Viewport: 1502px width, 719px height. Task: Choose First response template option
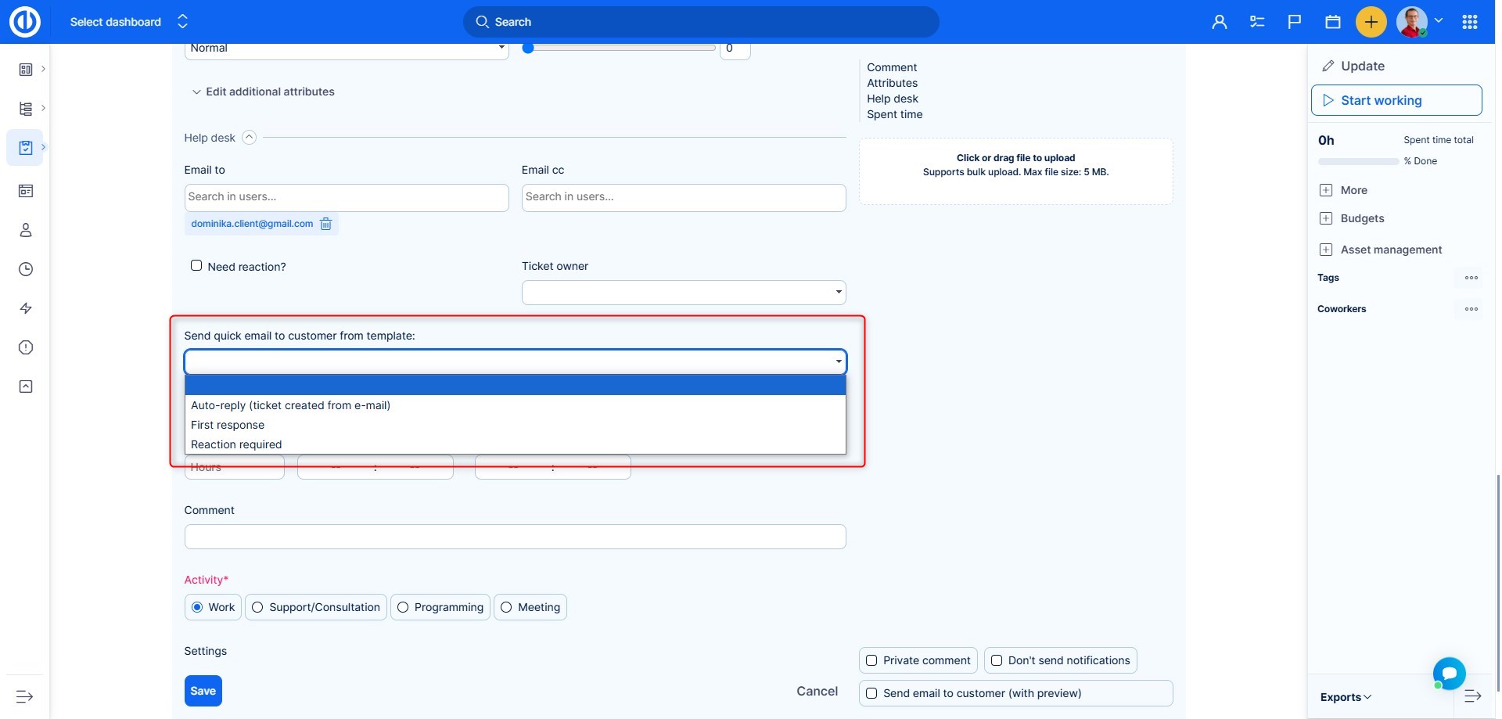pos(228,425)
